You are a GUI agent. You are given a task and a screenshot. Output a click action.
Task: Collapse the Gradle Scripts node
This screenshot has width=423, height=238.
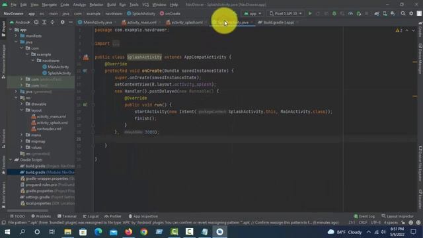coord(11,160)
